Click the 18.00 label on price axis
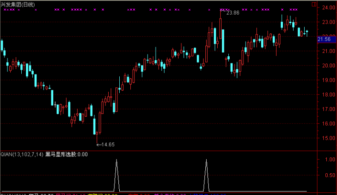 coord(327,94)
